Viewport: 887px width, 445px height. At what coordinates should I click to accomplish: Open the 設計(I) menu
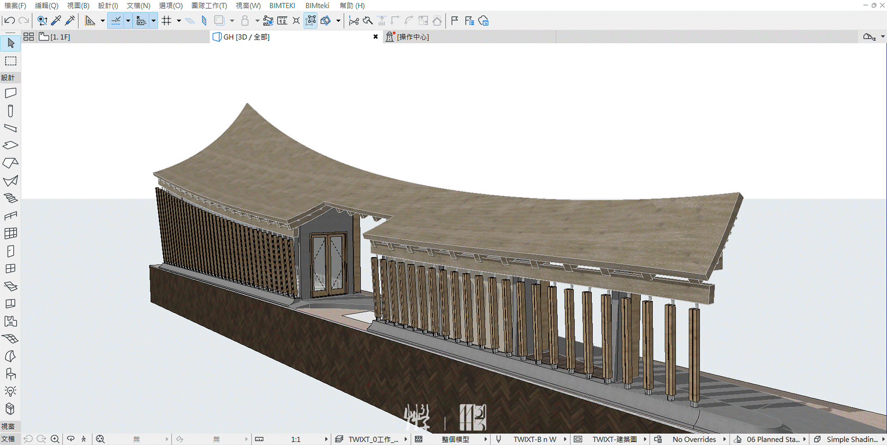tap(108, 5)
